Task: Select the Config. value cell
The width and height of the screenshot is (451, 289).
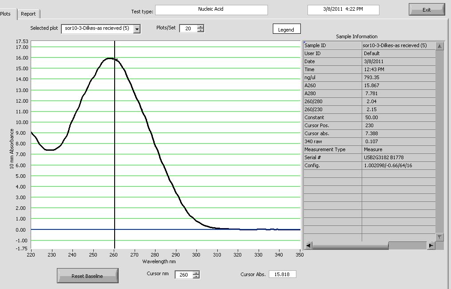Action: 399,165
